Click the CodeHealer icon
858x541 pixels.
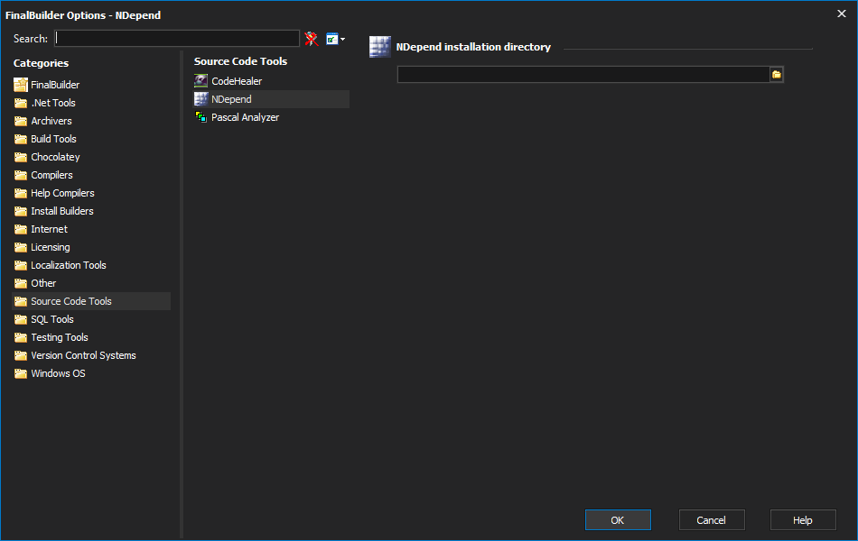click(201, 81)
